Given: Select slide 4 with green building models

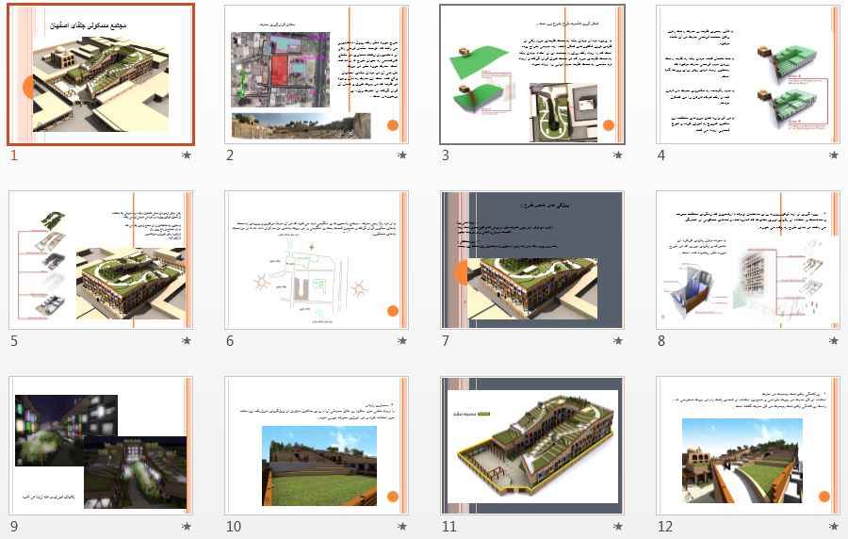Looking at the screenshot, I should click(748, 74).
